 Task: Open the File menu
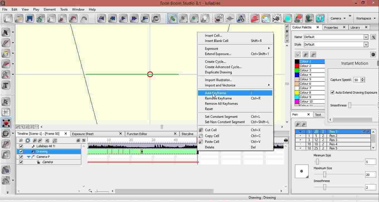[x=5, y=9]
